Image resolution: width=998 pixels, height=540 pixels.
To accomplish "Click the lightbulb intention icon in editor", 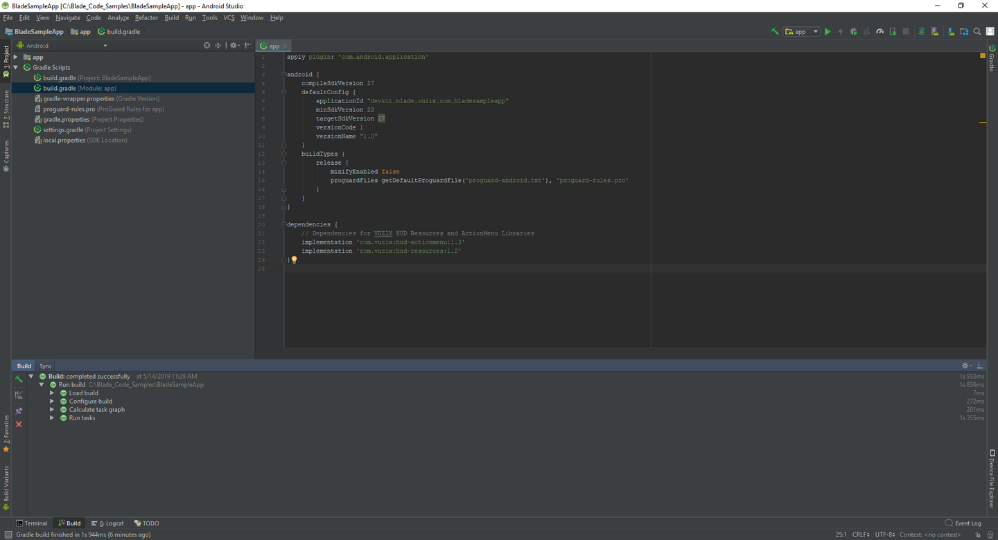I will [x=294, y=260].
